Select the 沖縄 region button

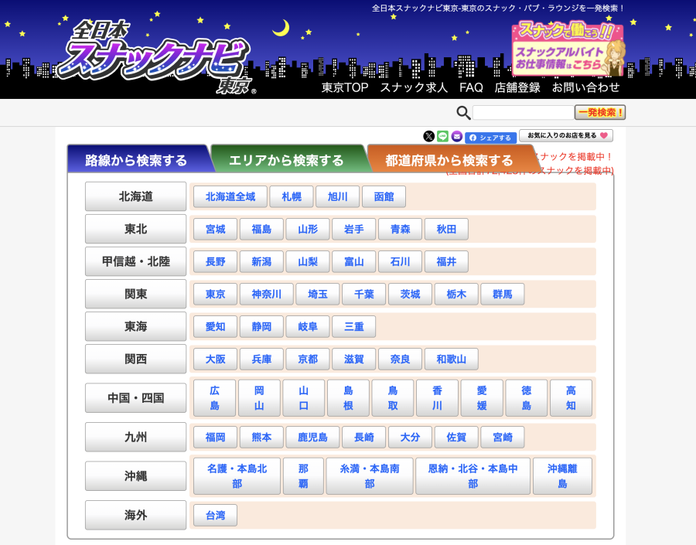pos(136,476)
